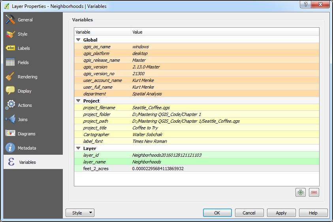Screen dimensions: 333x222
Task: Collapse the Layer variables group
Action: (x=78, y=148)
